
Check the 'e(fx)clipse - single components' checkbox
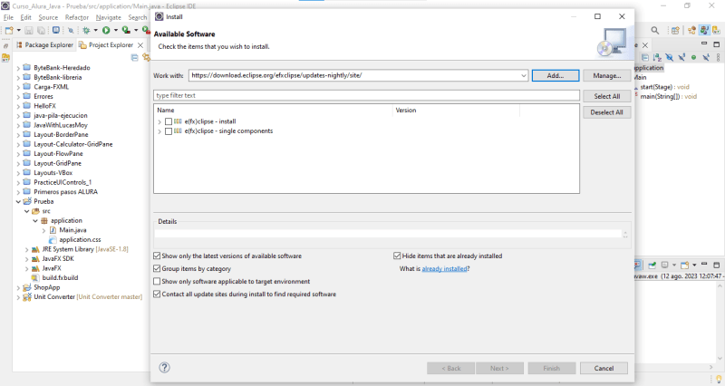click(169, 131)
